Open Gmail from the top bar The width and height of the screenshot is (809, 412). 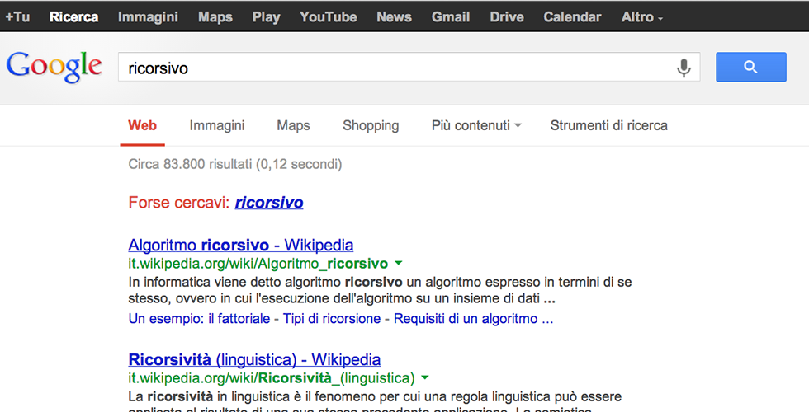pyautogui.click(x=451, y=16)
